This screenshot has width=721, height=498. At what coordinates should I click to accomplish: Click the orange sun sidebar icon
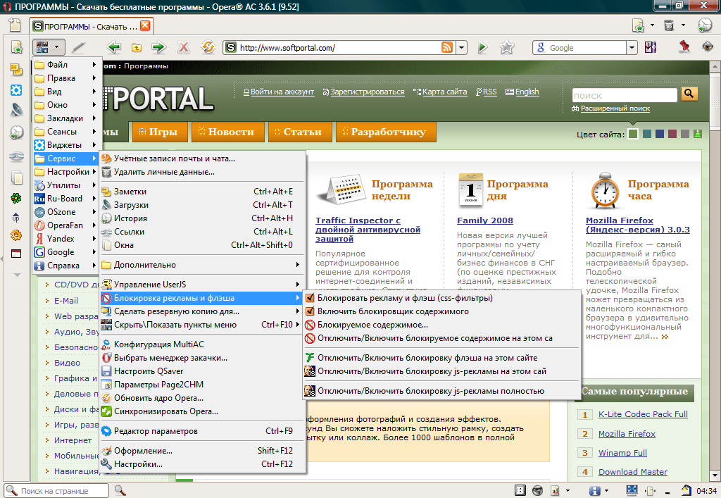(x=16, y=235)
